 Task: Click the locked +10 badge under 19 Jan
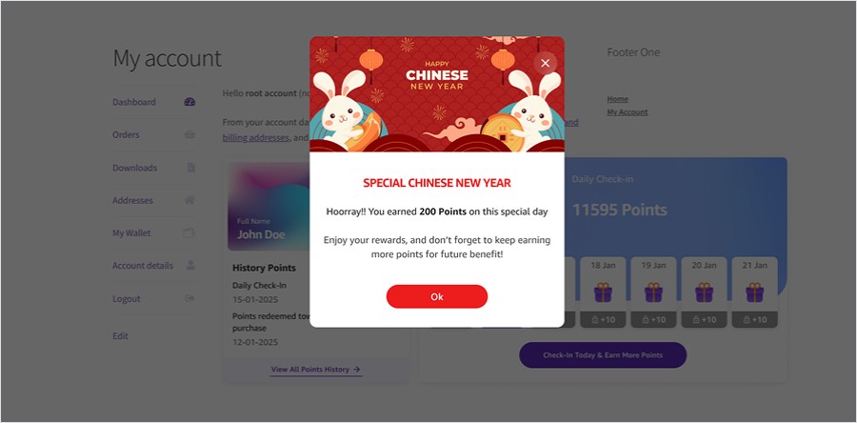point(653,320)
